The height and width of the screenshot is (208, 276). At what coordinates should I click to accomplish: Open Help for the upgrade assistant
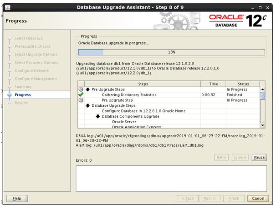(x=17, y=198)
